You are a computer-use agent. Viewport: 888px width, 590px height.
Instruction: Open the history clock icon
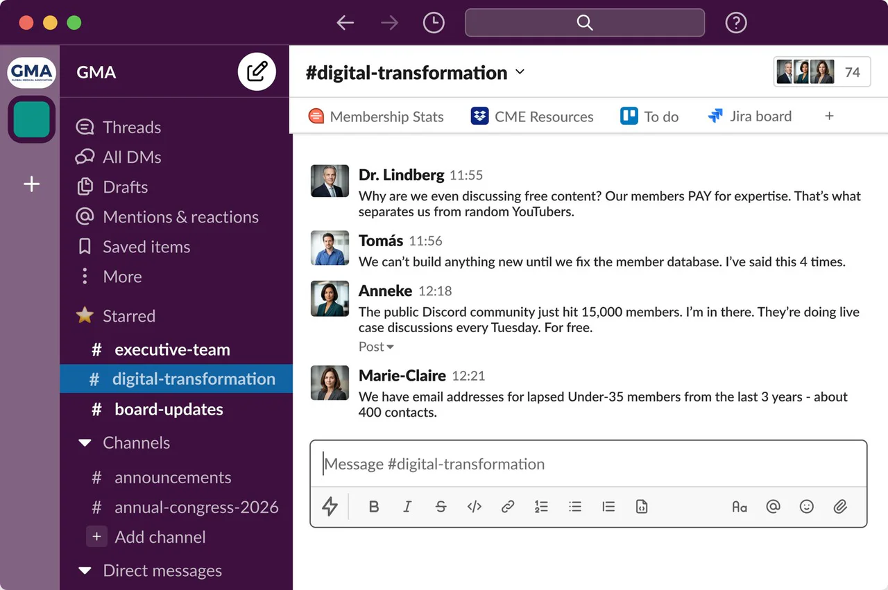pos(434,23)
